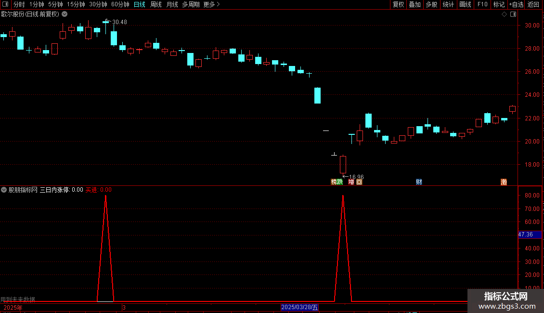Click the 财 financial report marker
Screen dimensions: 544x313
419,182
